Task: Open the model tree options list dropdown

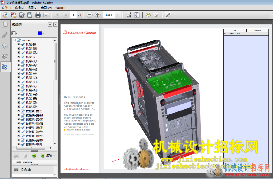Action: point(15,33)
